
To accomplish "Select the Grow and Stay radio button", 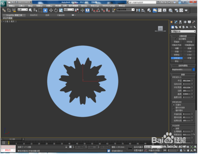I will click(174, 107).
